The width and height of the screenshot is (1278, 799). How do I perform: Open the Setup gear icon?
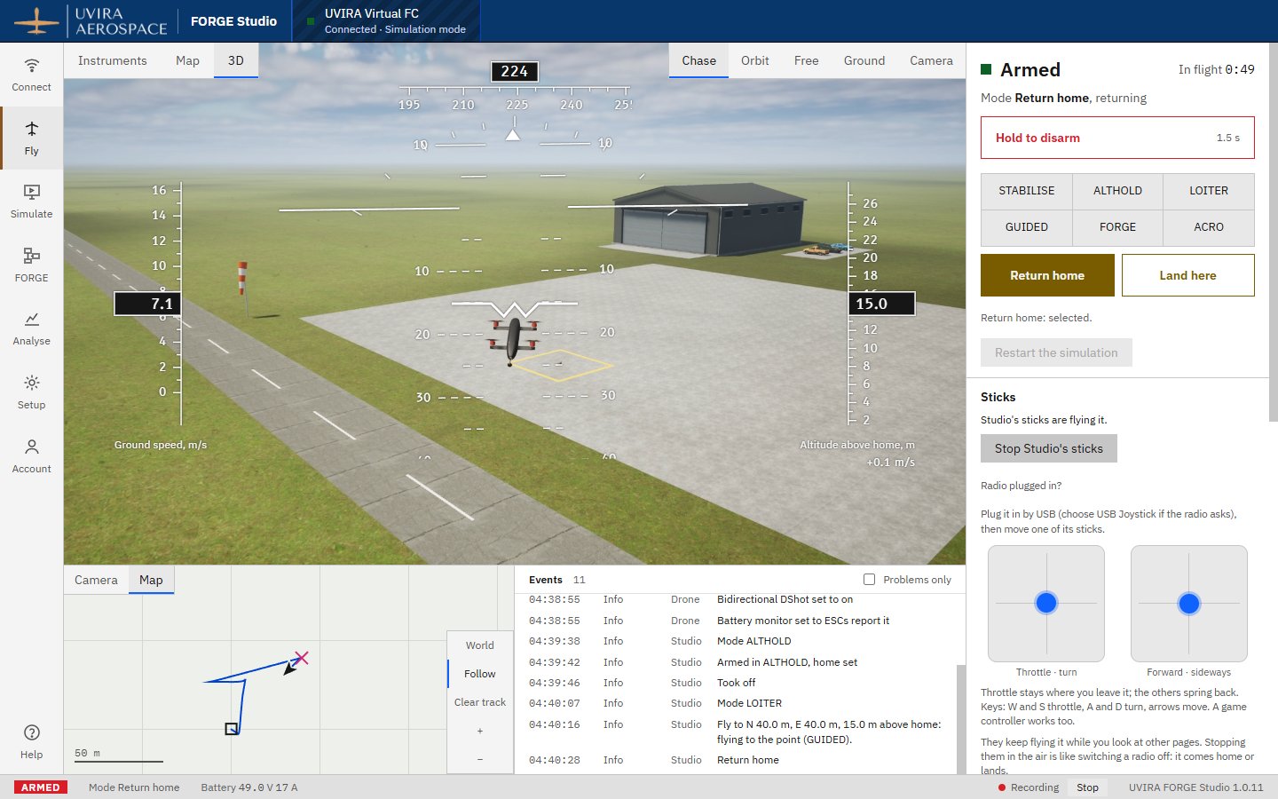(32, 383)
